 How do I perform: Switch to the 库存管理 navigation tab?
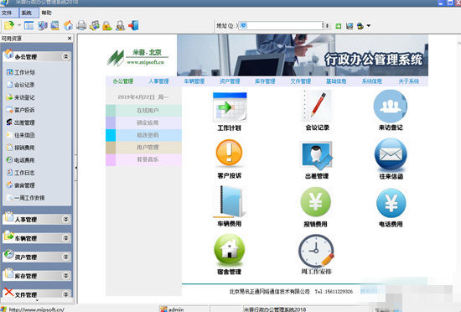[x=265, y=81]
